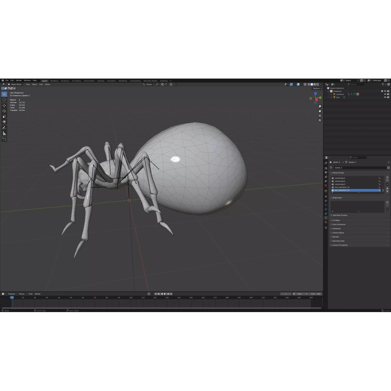This screenshot has width=391, height=391.
Task: Toggle Collection visibility eye icon
Action: [385, 91]
